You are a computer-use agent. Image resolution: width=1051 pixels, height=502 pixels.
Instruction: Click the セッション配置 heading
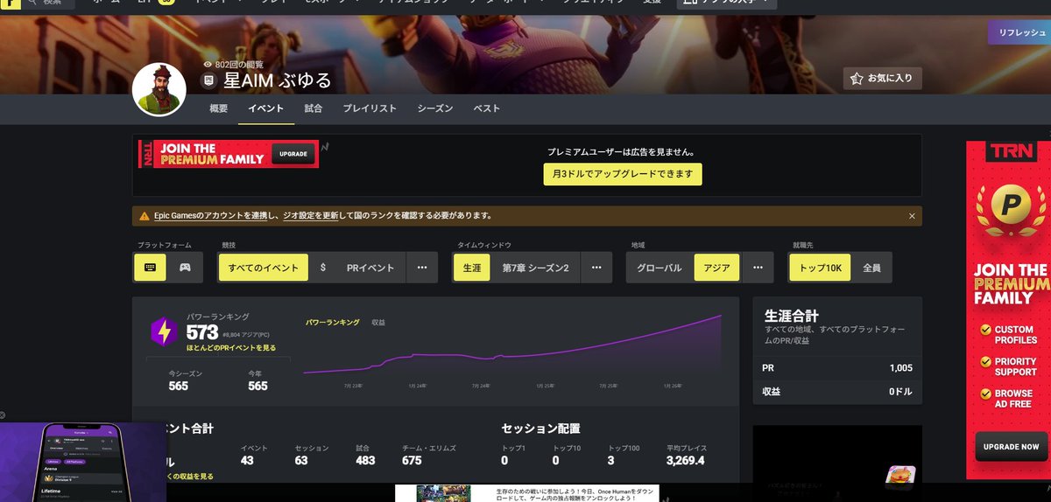(540, 429)
